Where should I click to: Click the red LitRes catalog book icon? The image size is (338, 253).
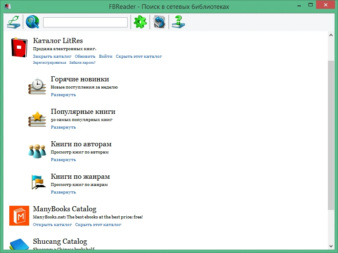[19, 47]
